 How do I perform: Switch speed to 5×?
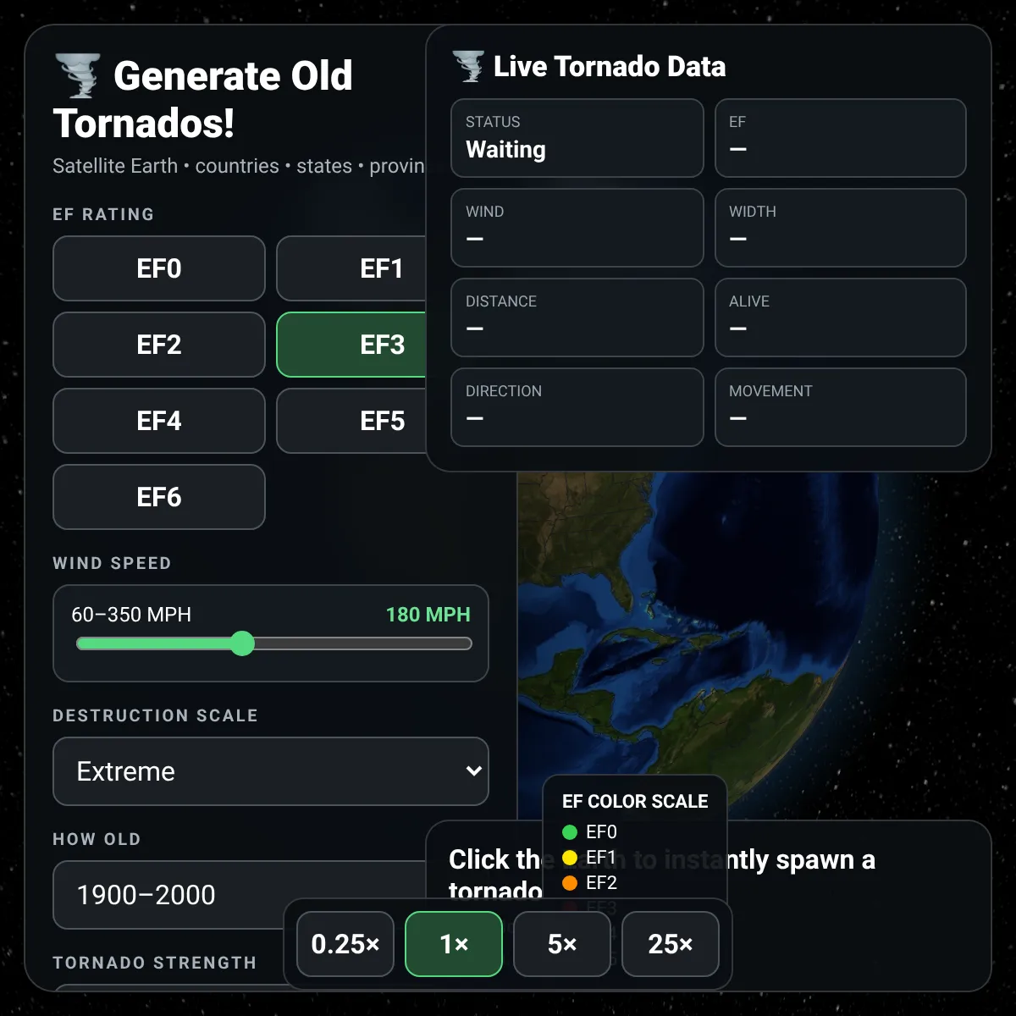562,944
